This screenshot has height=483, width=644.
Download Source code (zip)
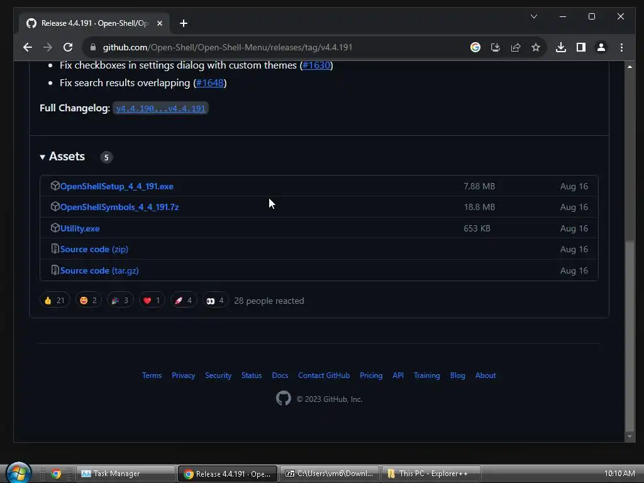tap(94, 249)
